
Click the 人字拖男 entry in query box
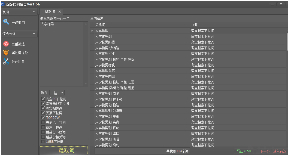tap(47, 24)
